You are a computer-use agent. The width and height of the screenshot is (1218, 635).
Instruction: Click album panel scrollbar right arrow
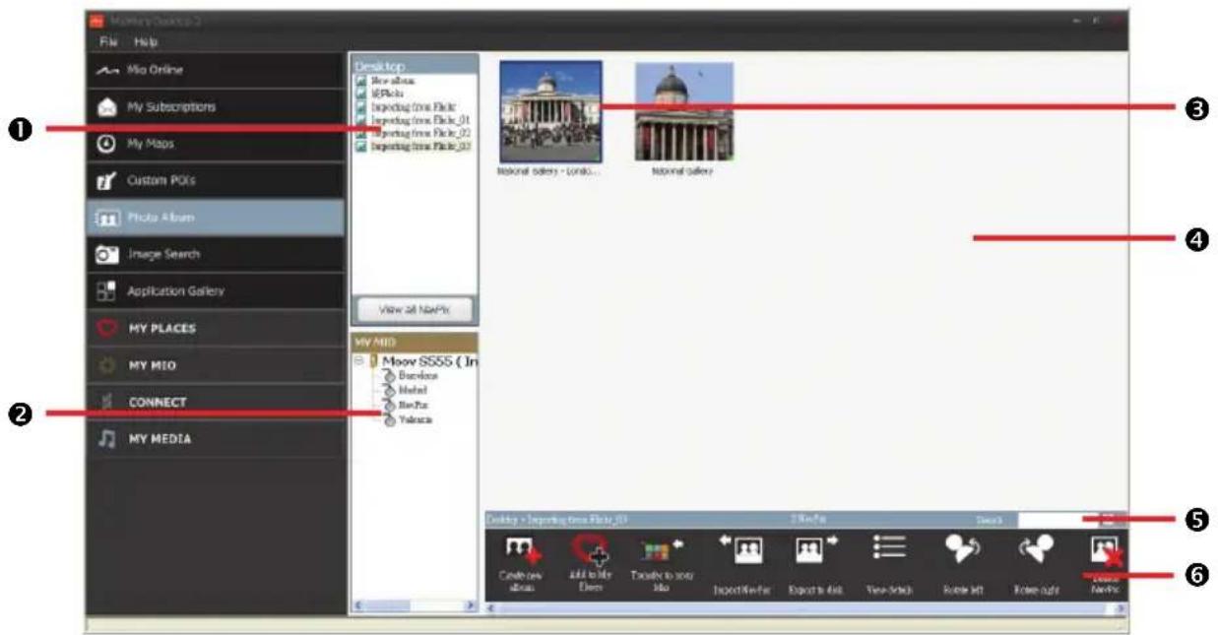tap(472, 605)
